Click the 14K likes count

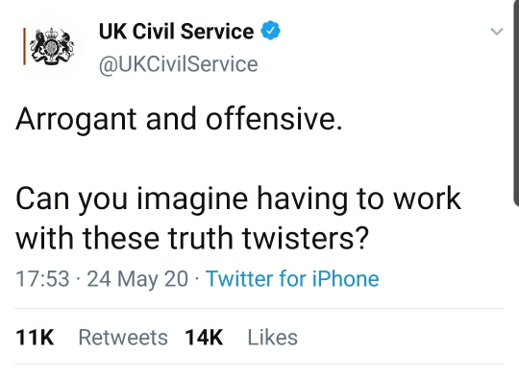pos(204,338)
